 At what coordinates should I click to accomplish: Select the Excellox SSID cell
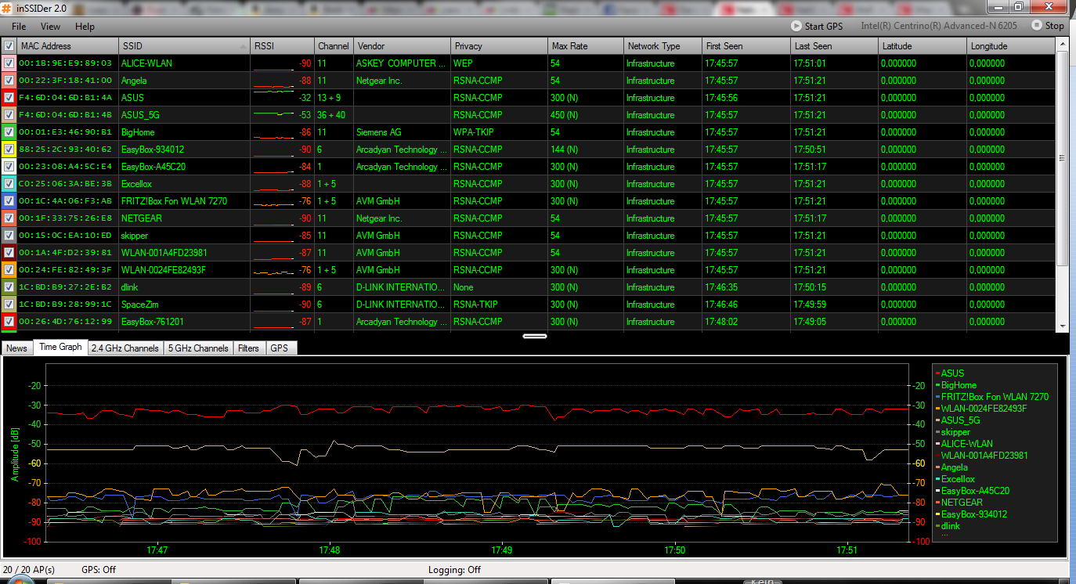tap(184, 184)
